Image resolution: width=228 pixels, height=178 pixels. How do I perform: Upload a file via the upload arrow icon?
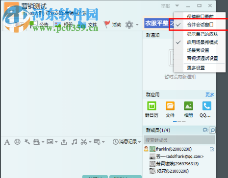(x=64, y=142)
